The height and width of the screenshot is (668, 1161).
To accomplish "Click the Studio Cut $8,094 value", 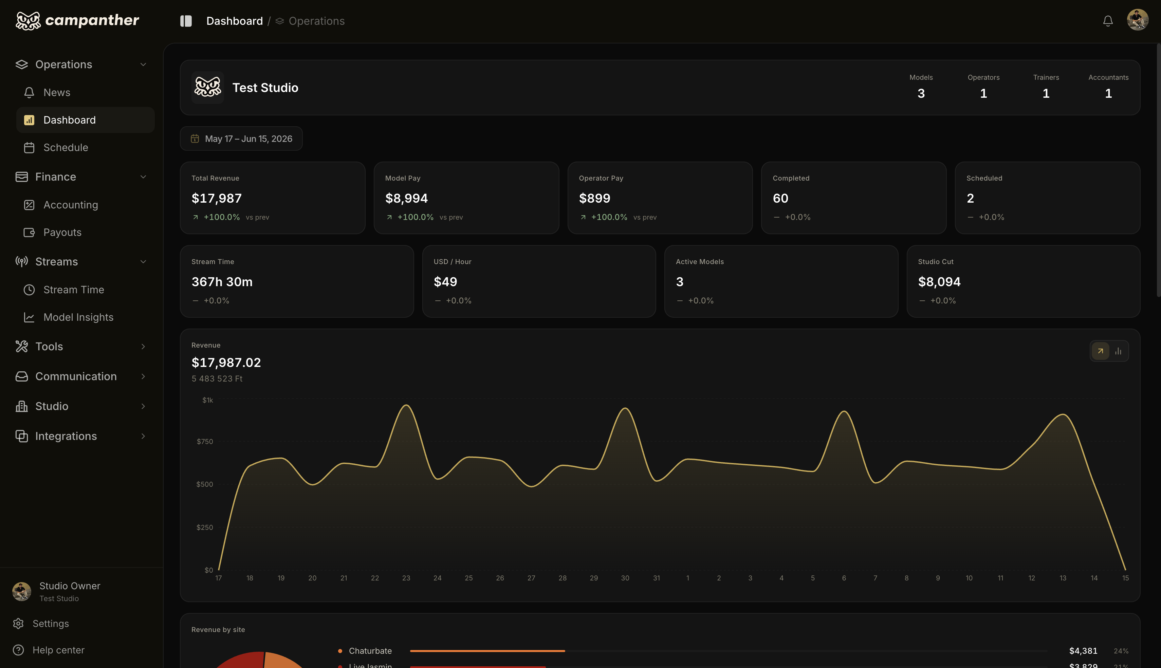I will coord(939,282).
